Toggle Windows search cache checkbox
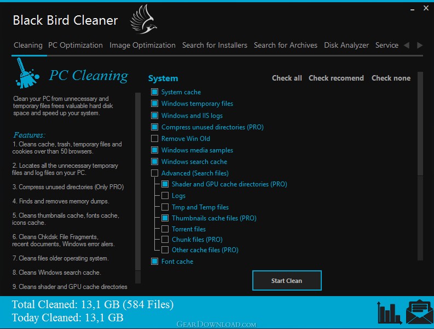The width and height of the screenshot is (434, 329). [155, 161]
